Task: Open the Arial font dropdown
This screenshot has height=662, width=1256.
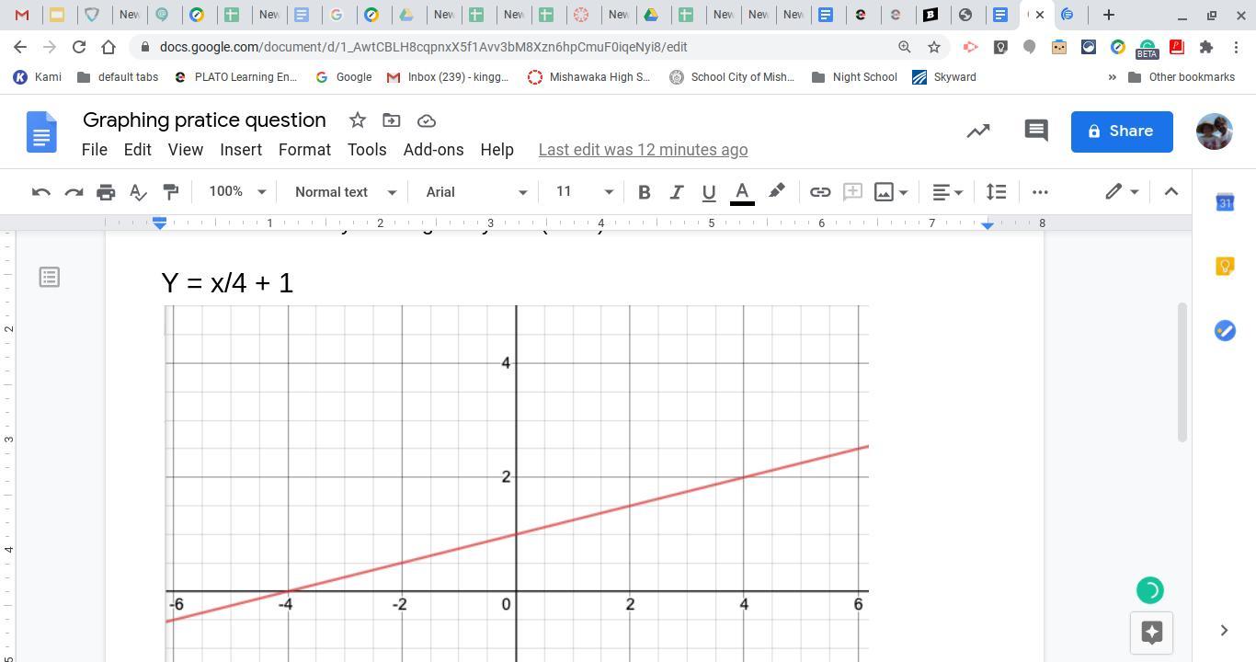Action: (x=476, y=192)
